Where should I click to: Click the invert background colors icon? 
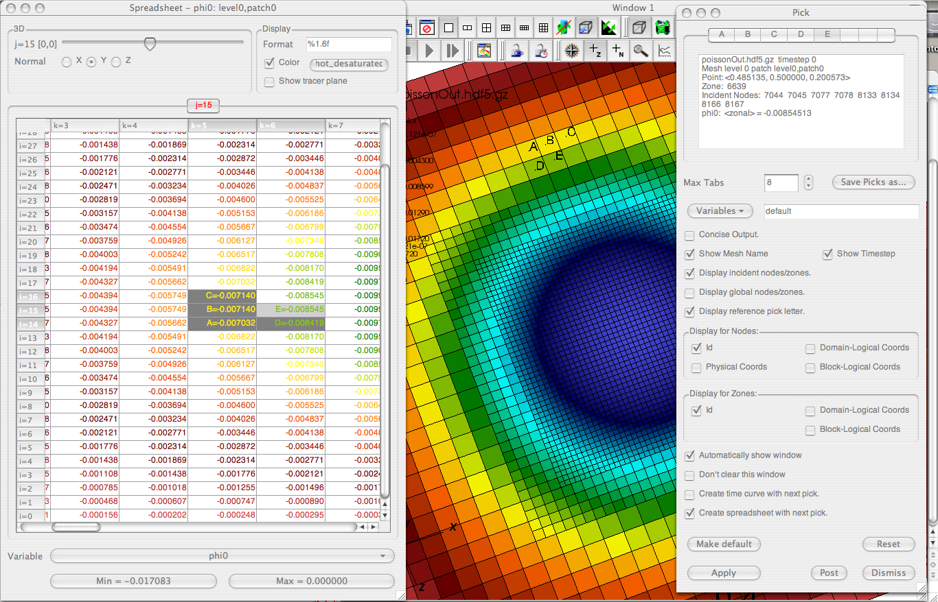click(x=608, y=28)
